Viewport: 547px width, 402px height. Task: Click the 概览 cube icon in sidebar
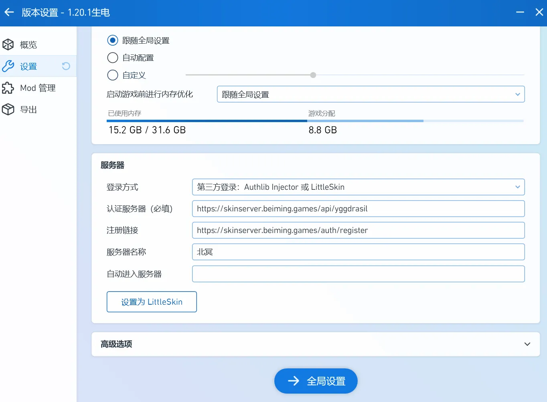[8, 44]
